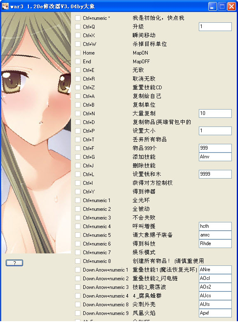Check the Down Arrow+numeric 3 box

[x=78, y=287]
